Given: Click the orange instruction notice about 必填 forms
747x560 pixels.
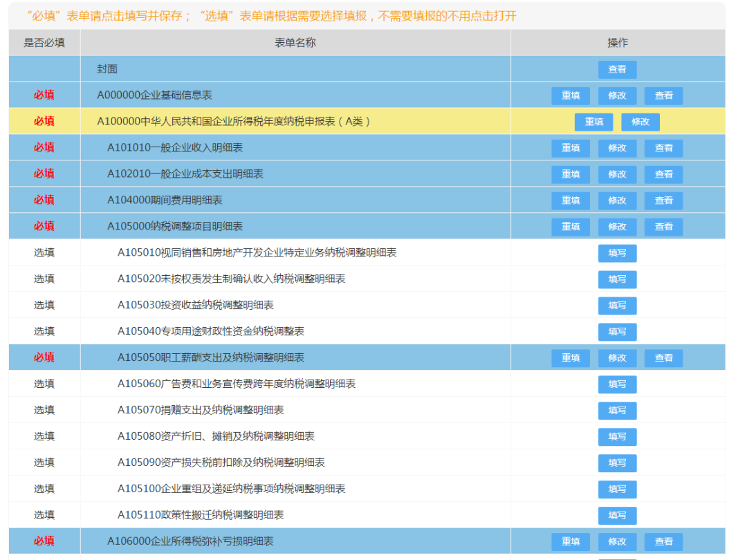Looking at the screenshot, I should point(272,16).
